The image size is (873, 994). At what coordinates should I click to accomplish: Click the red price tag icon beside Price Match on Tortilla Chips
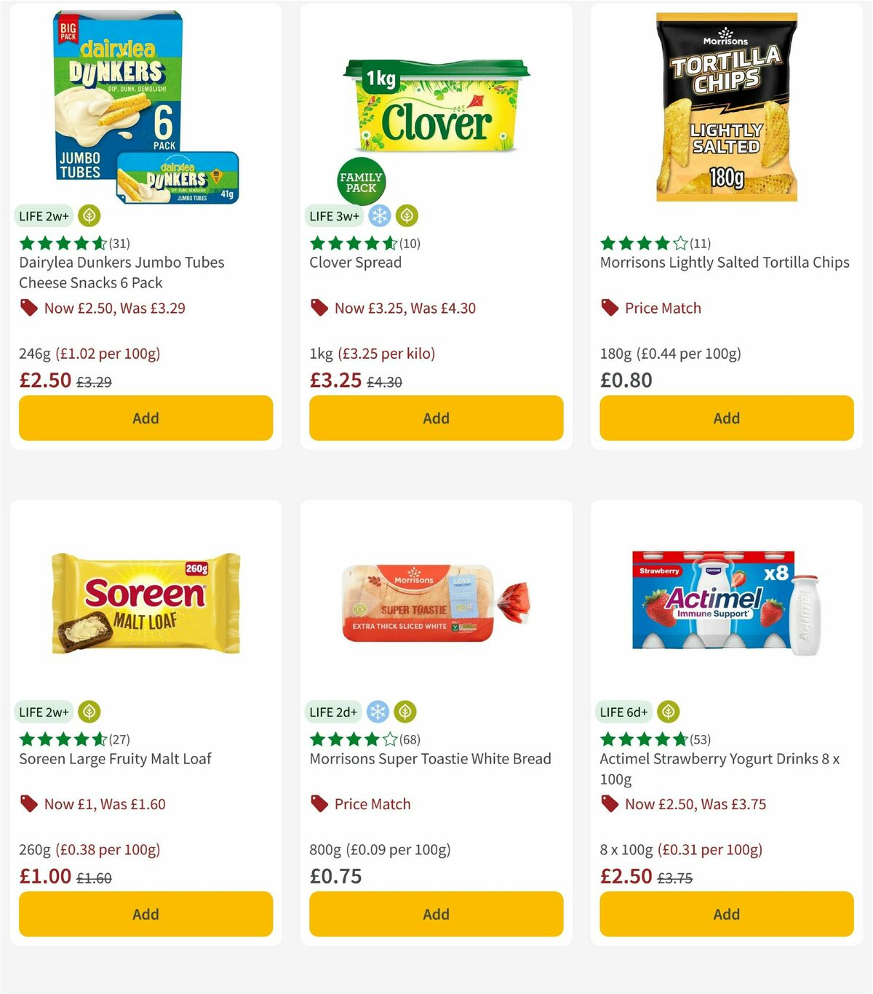click(609, 308)
